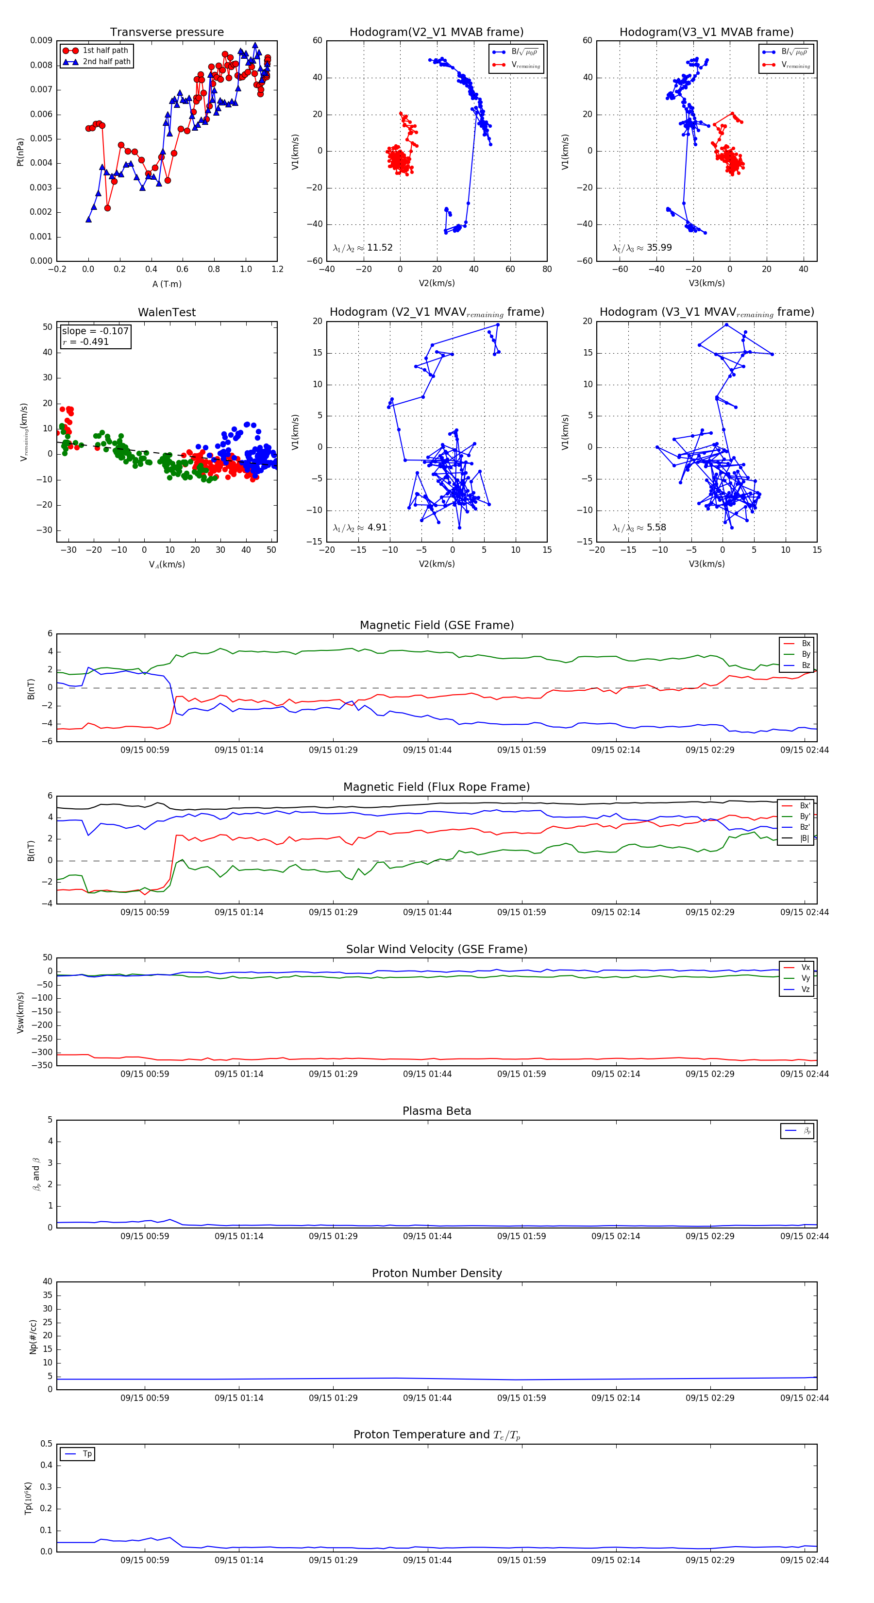
Task: Click '09/15 02:14' tick under Plasma Beta plot
Action: point(616,1236)
